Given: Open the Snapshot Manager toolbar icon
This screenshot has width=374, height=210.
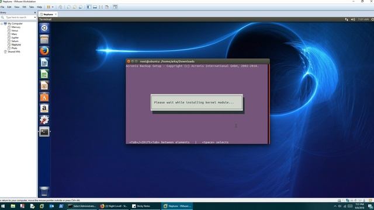Looking at the screenshot, I should click(x=81, y=7).
